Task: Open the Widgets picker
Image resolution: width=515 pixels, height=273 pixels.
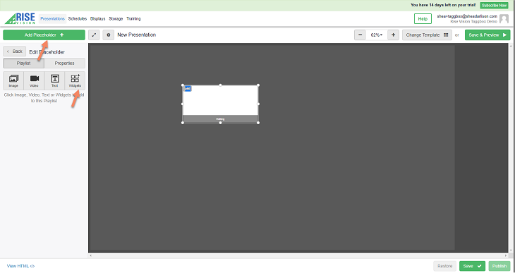Action: (75, 81)
